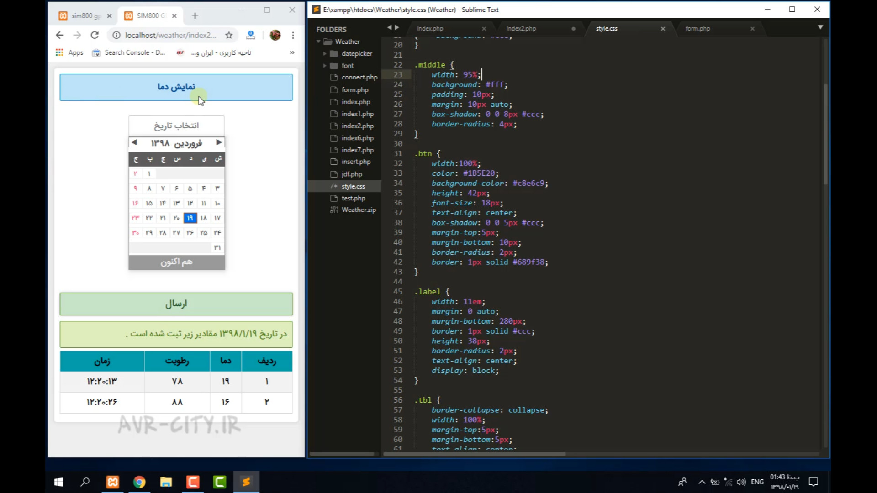The width and height of the screenshot is (877, 493).
Task: Expand the datepicker folder
Action: coord(325,54)
